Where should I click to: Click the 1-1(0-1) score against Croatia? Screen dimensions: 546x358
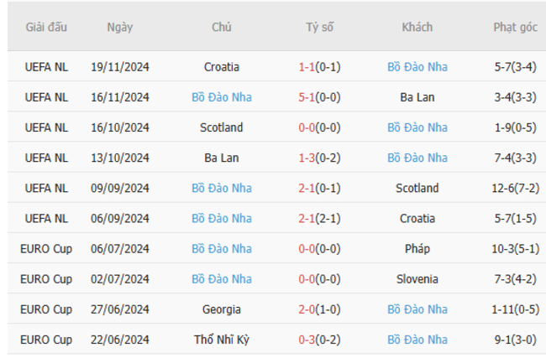[319, 66]
